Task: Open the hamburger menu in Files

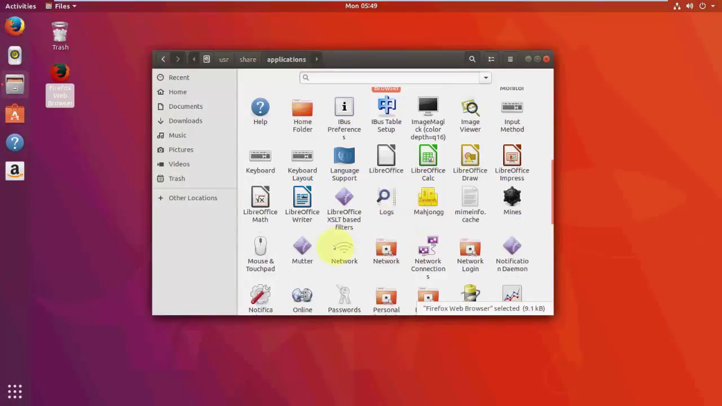Action: click(510, 59)
